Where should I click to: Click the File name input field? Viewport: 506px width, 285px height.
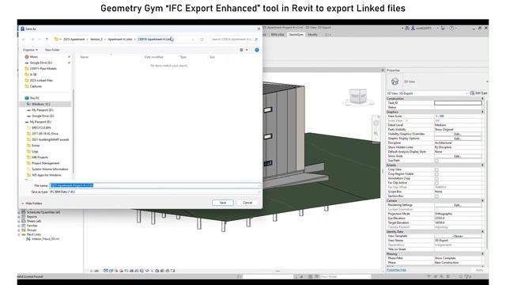(155, 185)
